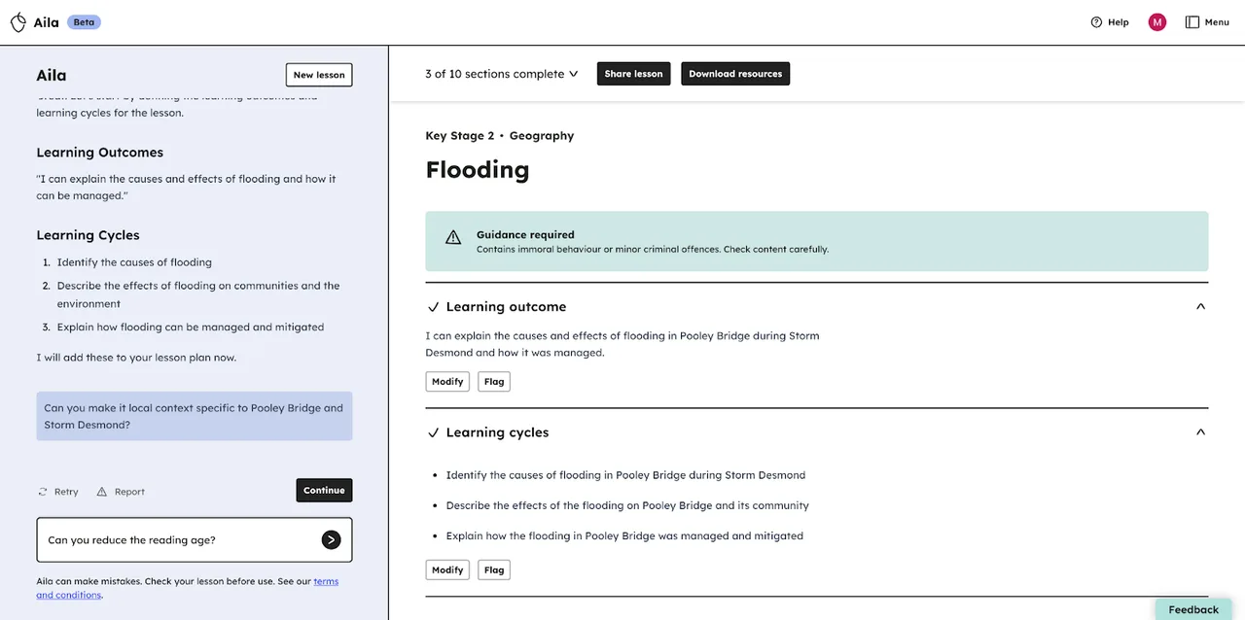
Task: Click the Menu sidebar panel icon
Action: pos(1192,21)
